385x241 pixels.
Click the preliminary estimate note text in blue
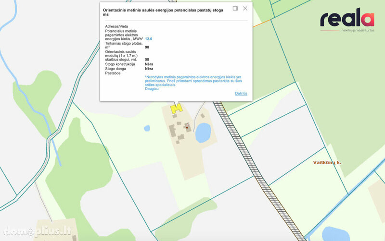193,81
